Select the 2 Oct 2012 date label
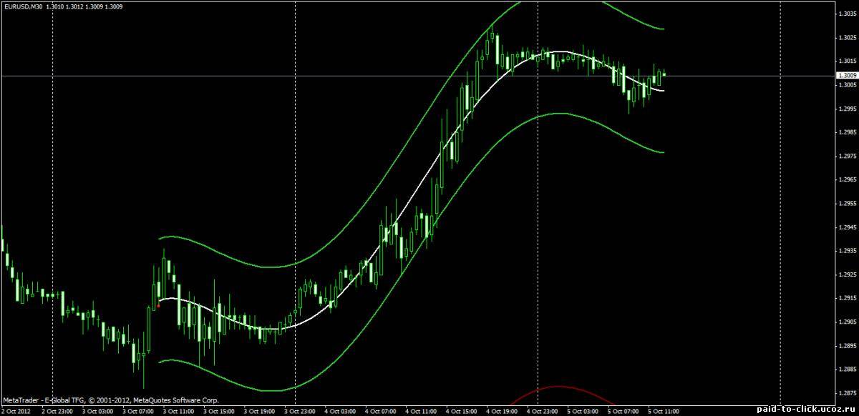 point(15,412)
